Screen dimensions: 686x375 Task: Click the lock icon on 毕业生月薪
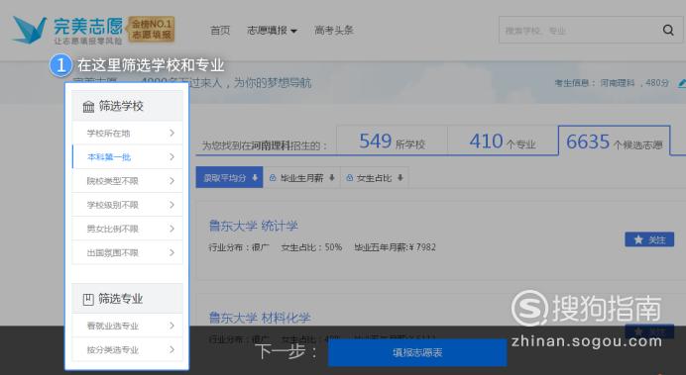[273, 178]
